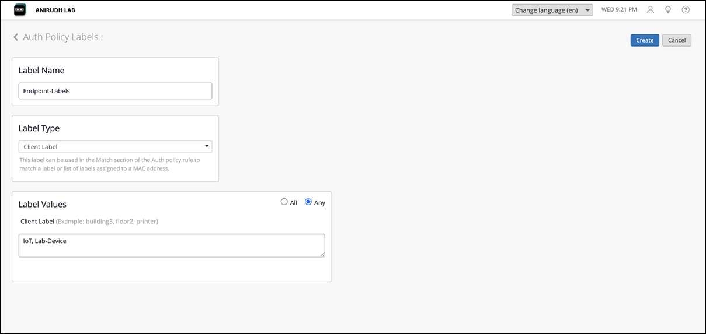The height and width of the screenshot is (334, 706).
Task: Go back using the left chevron
Action: 16,37
